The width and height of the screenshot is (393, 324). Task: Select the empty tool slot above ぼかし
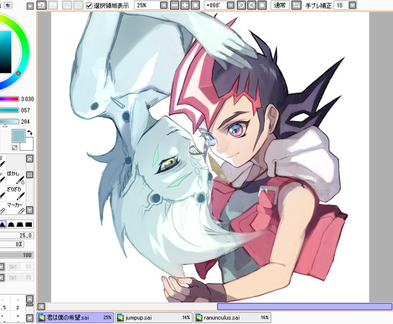pyautogui.click(x=16, y=162)
